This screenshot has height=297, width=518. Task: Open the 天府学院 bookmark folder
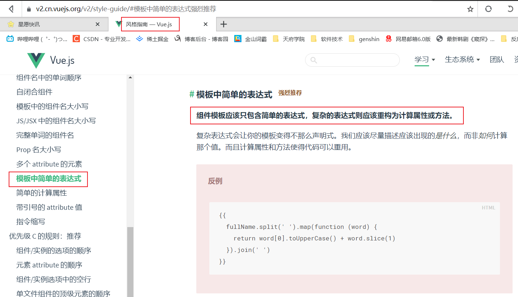click(288, 39)
